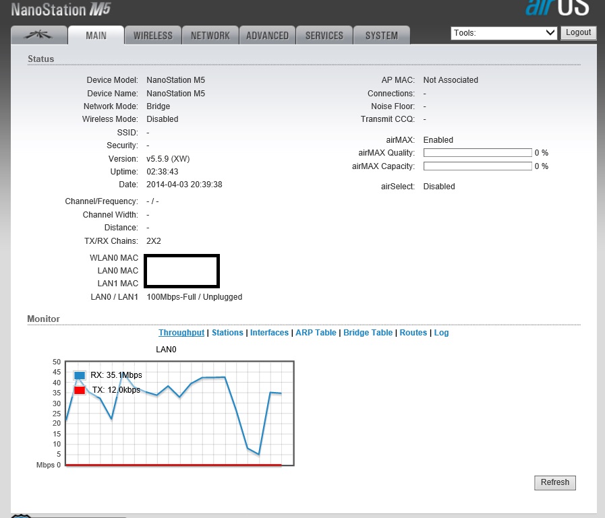Select the airSelect value Disabled

(x=439, y=187)
